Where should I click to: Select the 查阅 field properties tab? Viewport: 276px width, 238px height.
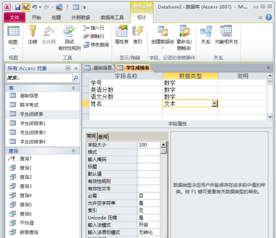pos(103,136)
